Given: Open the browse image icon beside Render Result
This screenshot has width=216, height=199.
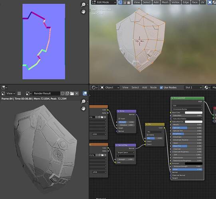Looking at the screenshot, I should point(29,94).
